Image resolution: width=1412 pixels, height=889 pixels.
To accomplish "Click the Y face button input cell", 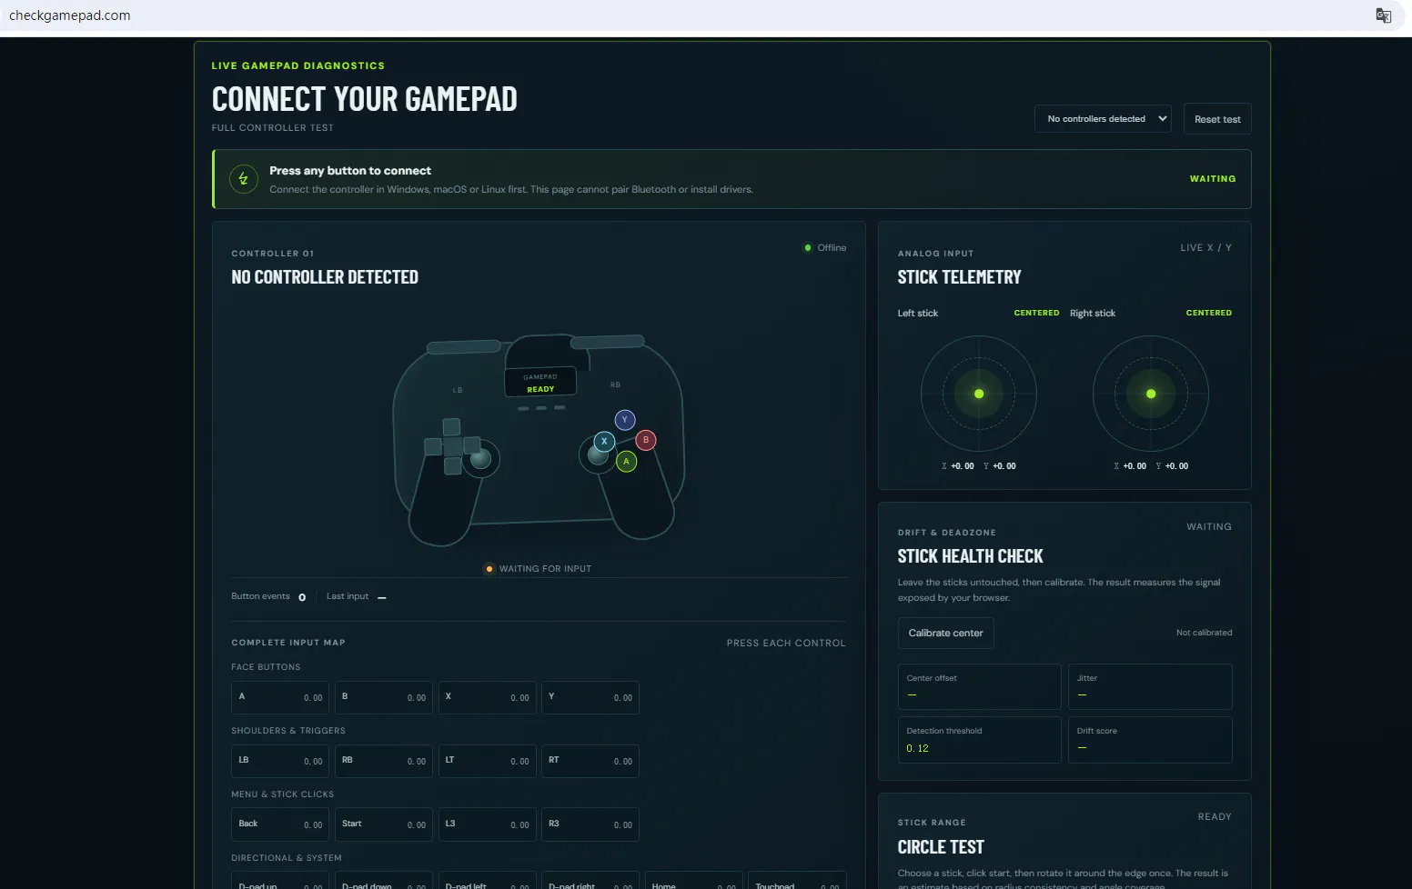I will pyautogui.click(x=590, y=697).
